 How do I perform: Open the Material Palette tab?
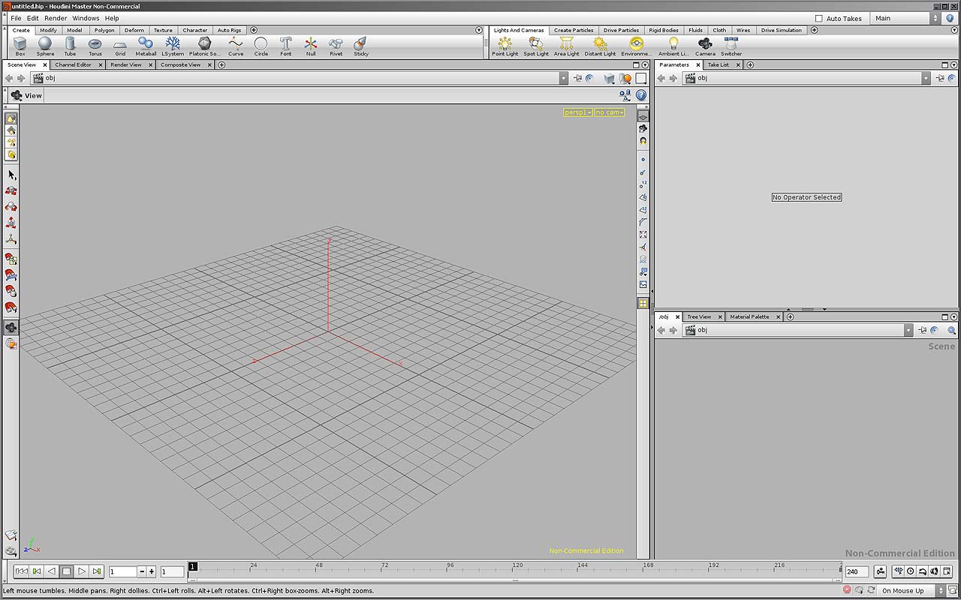tap(749, 317)
